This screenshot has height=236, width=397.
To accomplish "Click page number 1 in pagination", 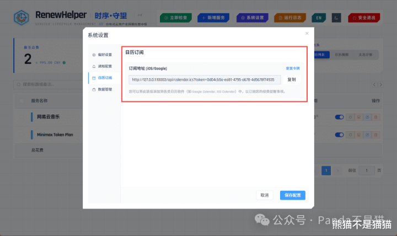I will (x=326, y=170).
